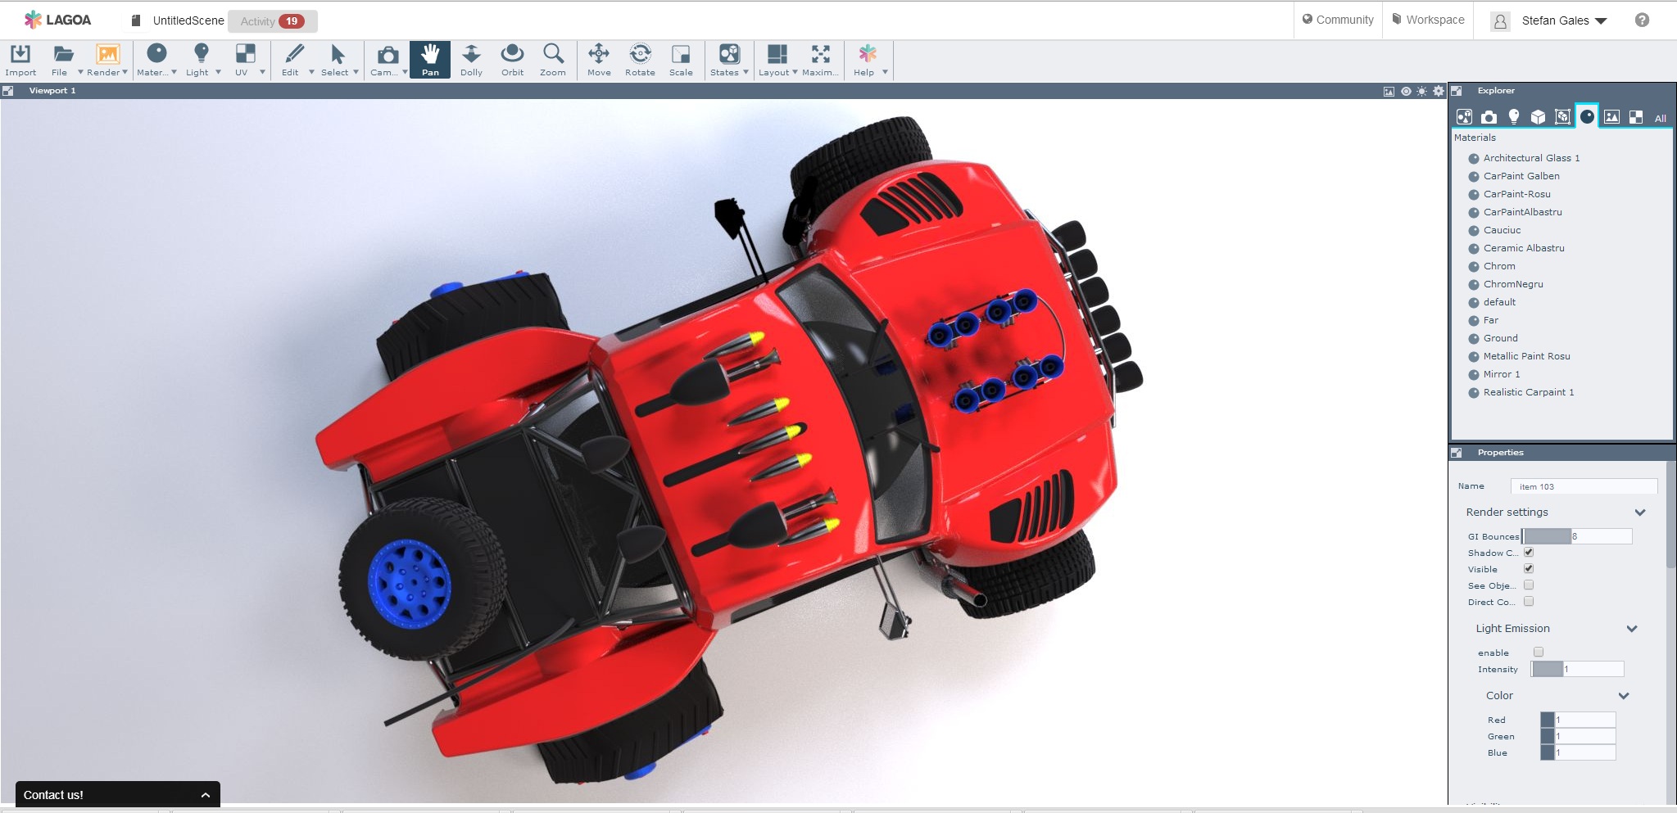Activate the Select arrow tool

pyautogui.click(x=338, y=54)
